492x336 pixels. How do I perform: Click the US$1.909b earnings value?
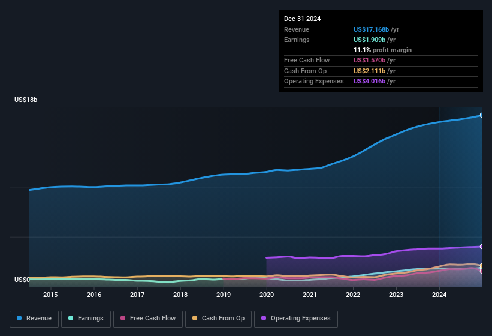[x=369, y=40]
